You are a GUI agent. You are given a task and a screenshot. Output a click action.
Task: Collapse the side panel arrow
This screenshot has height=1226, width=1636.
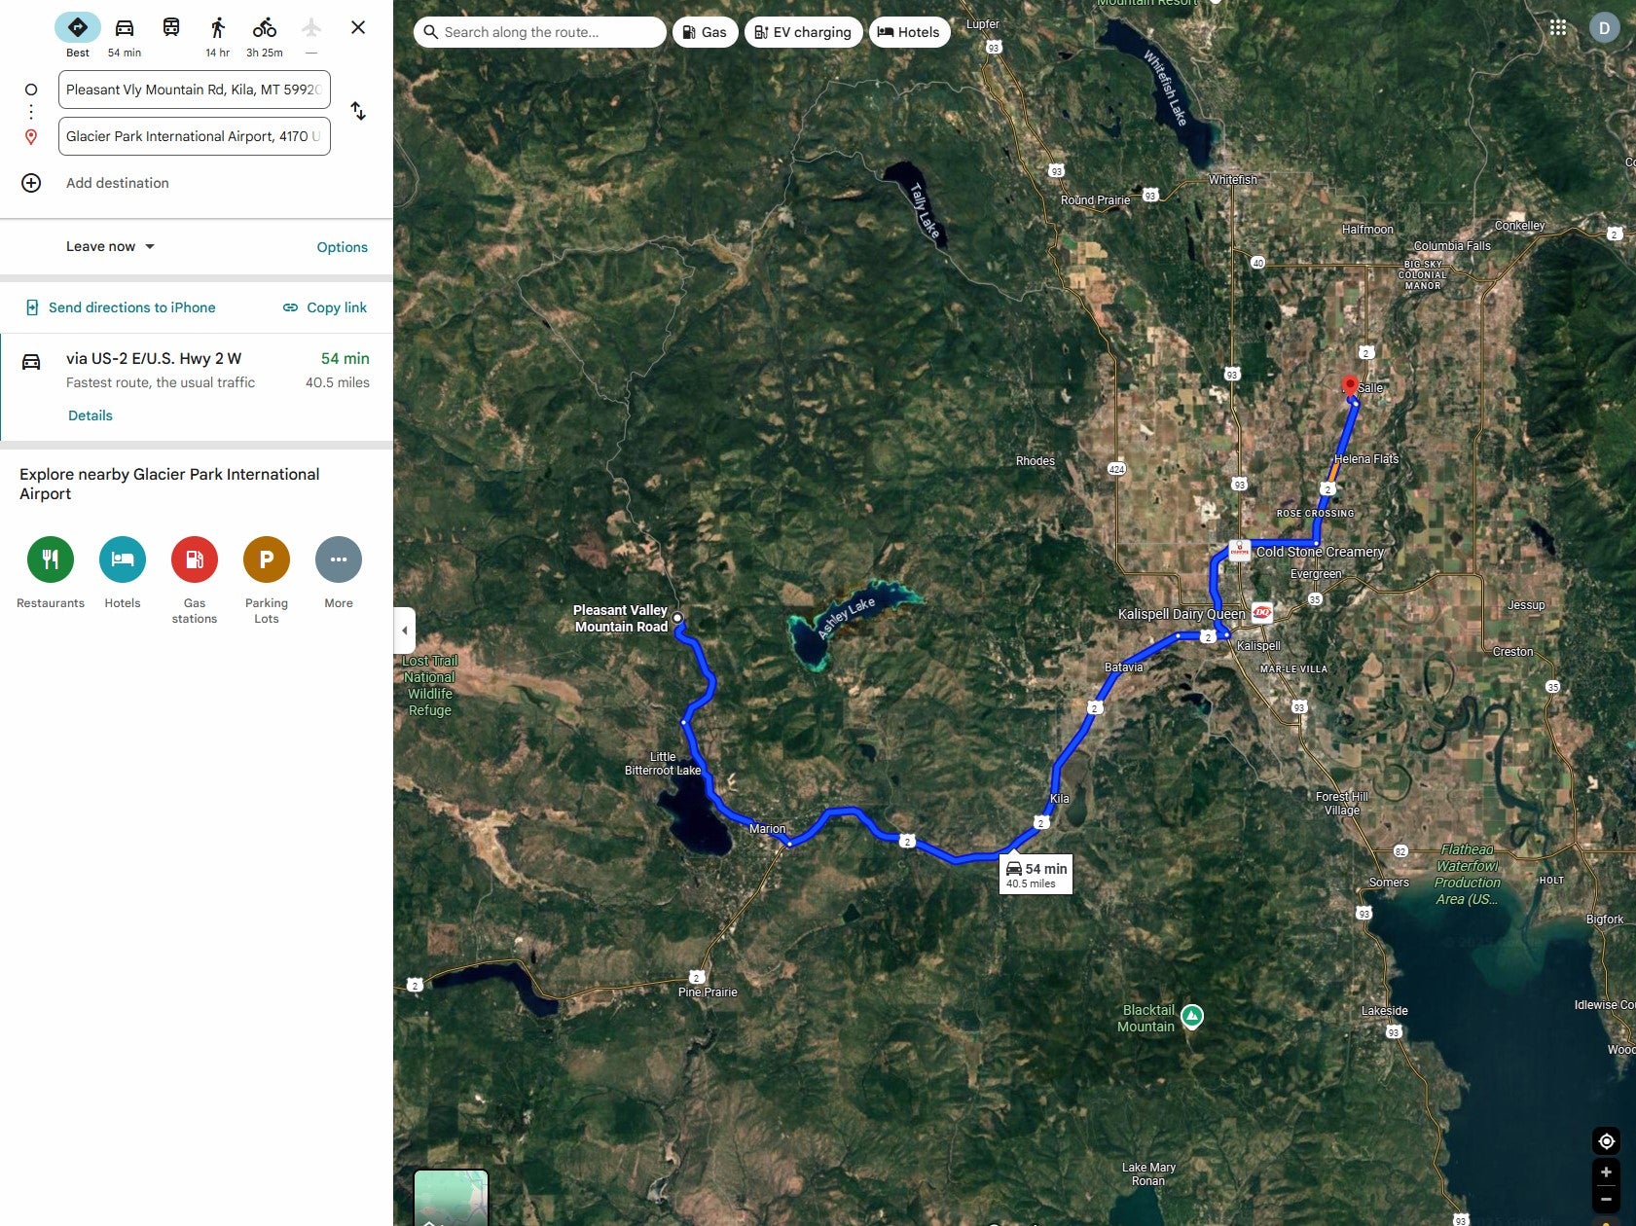click(x=405, y=631)
